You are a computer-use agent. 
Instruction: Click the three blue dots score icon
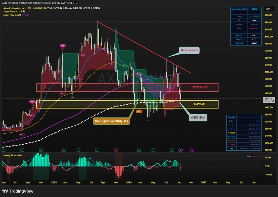(231, 129)
